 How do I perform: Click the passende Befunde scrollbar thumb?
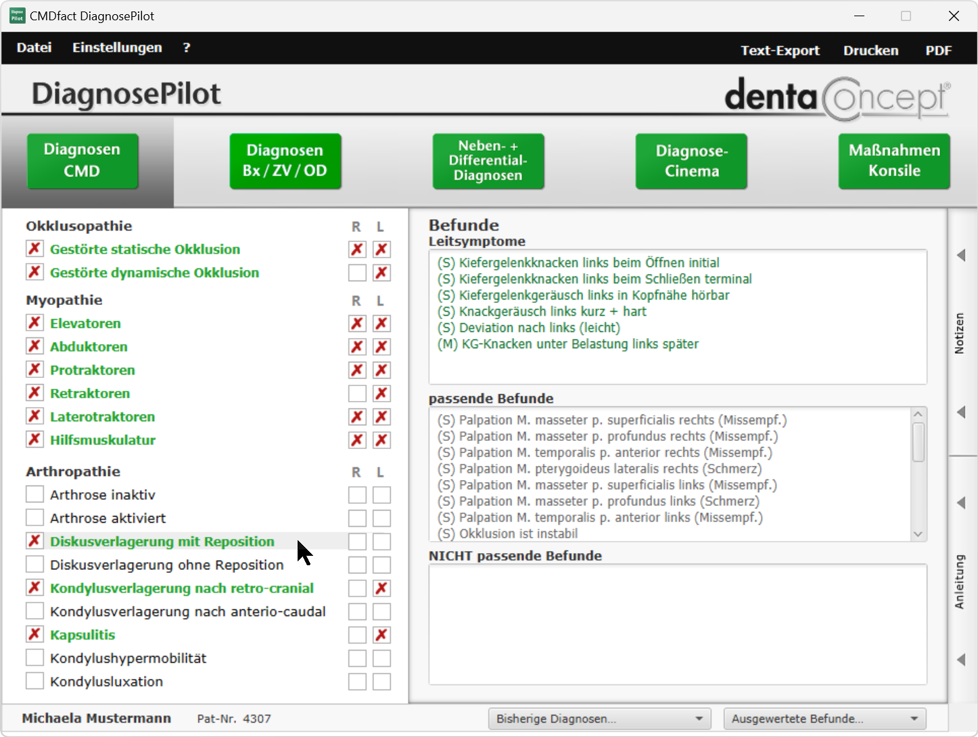pos(918,442)
